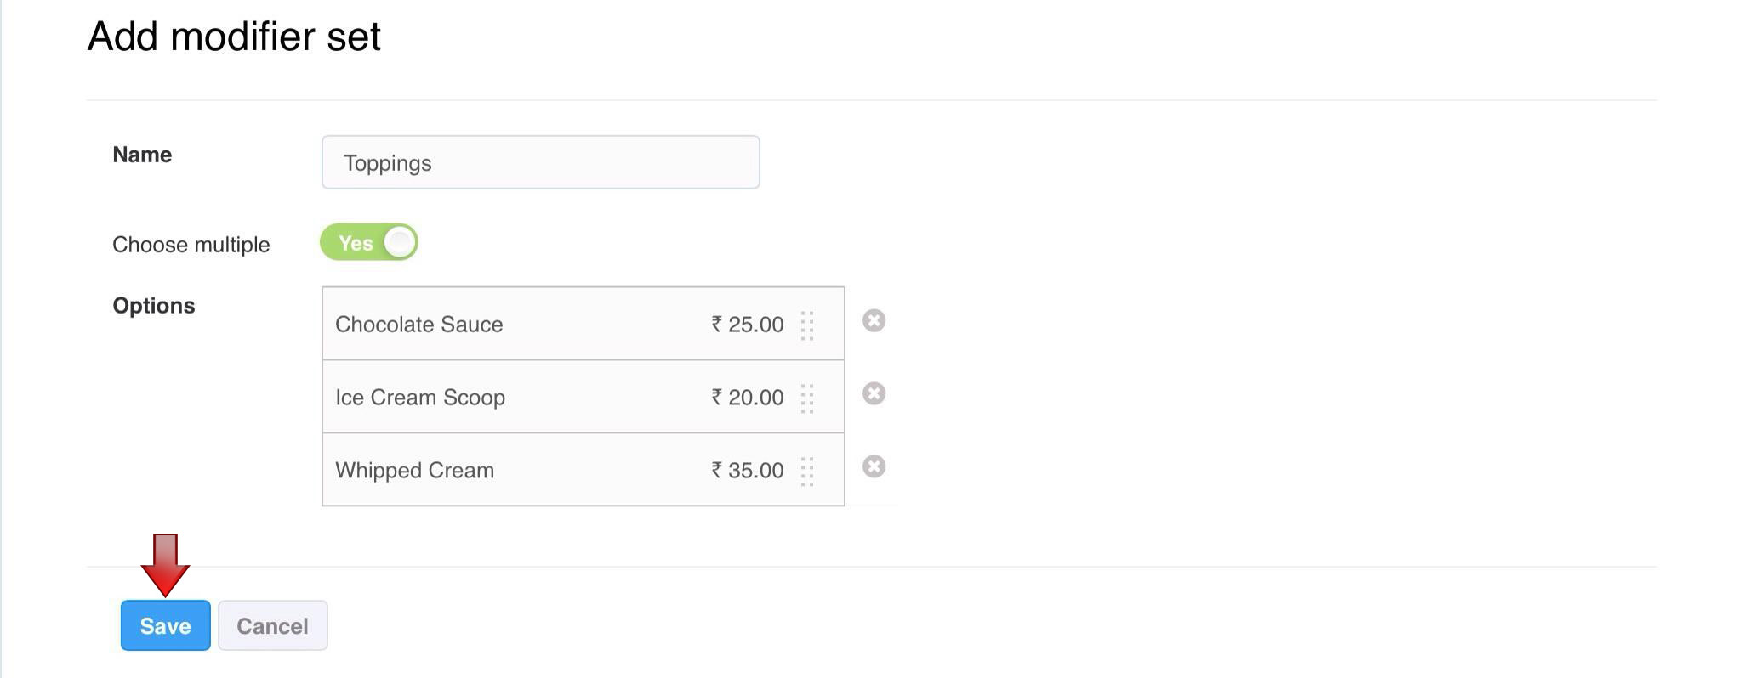Image resolution: width=1742 pixels, height=678 pixels.
Task: Remove the Chocolate Sauce option
Action: pyautogui.click(x=874, y=320)
